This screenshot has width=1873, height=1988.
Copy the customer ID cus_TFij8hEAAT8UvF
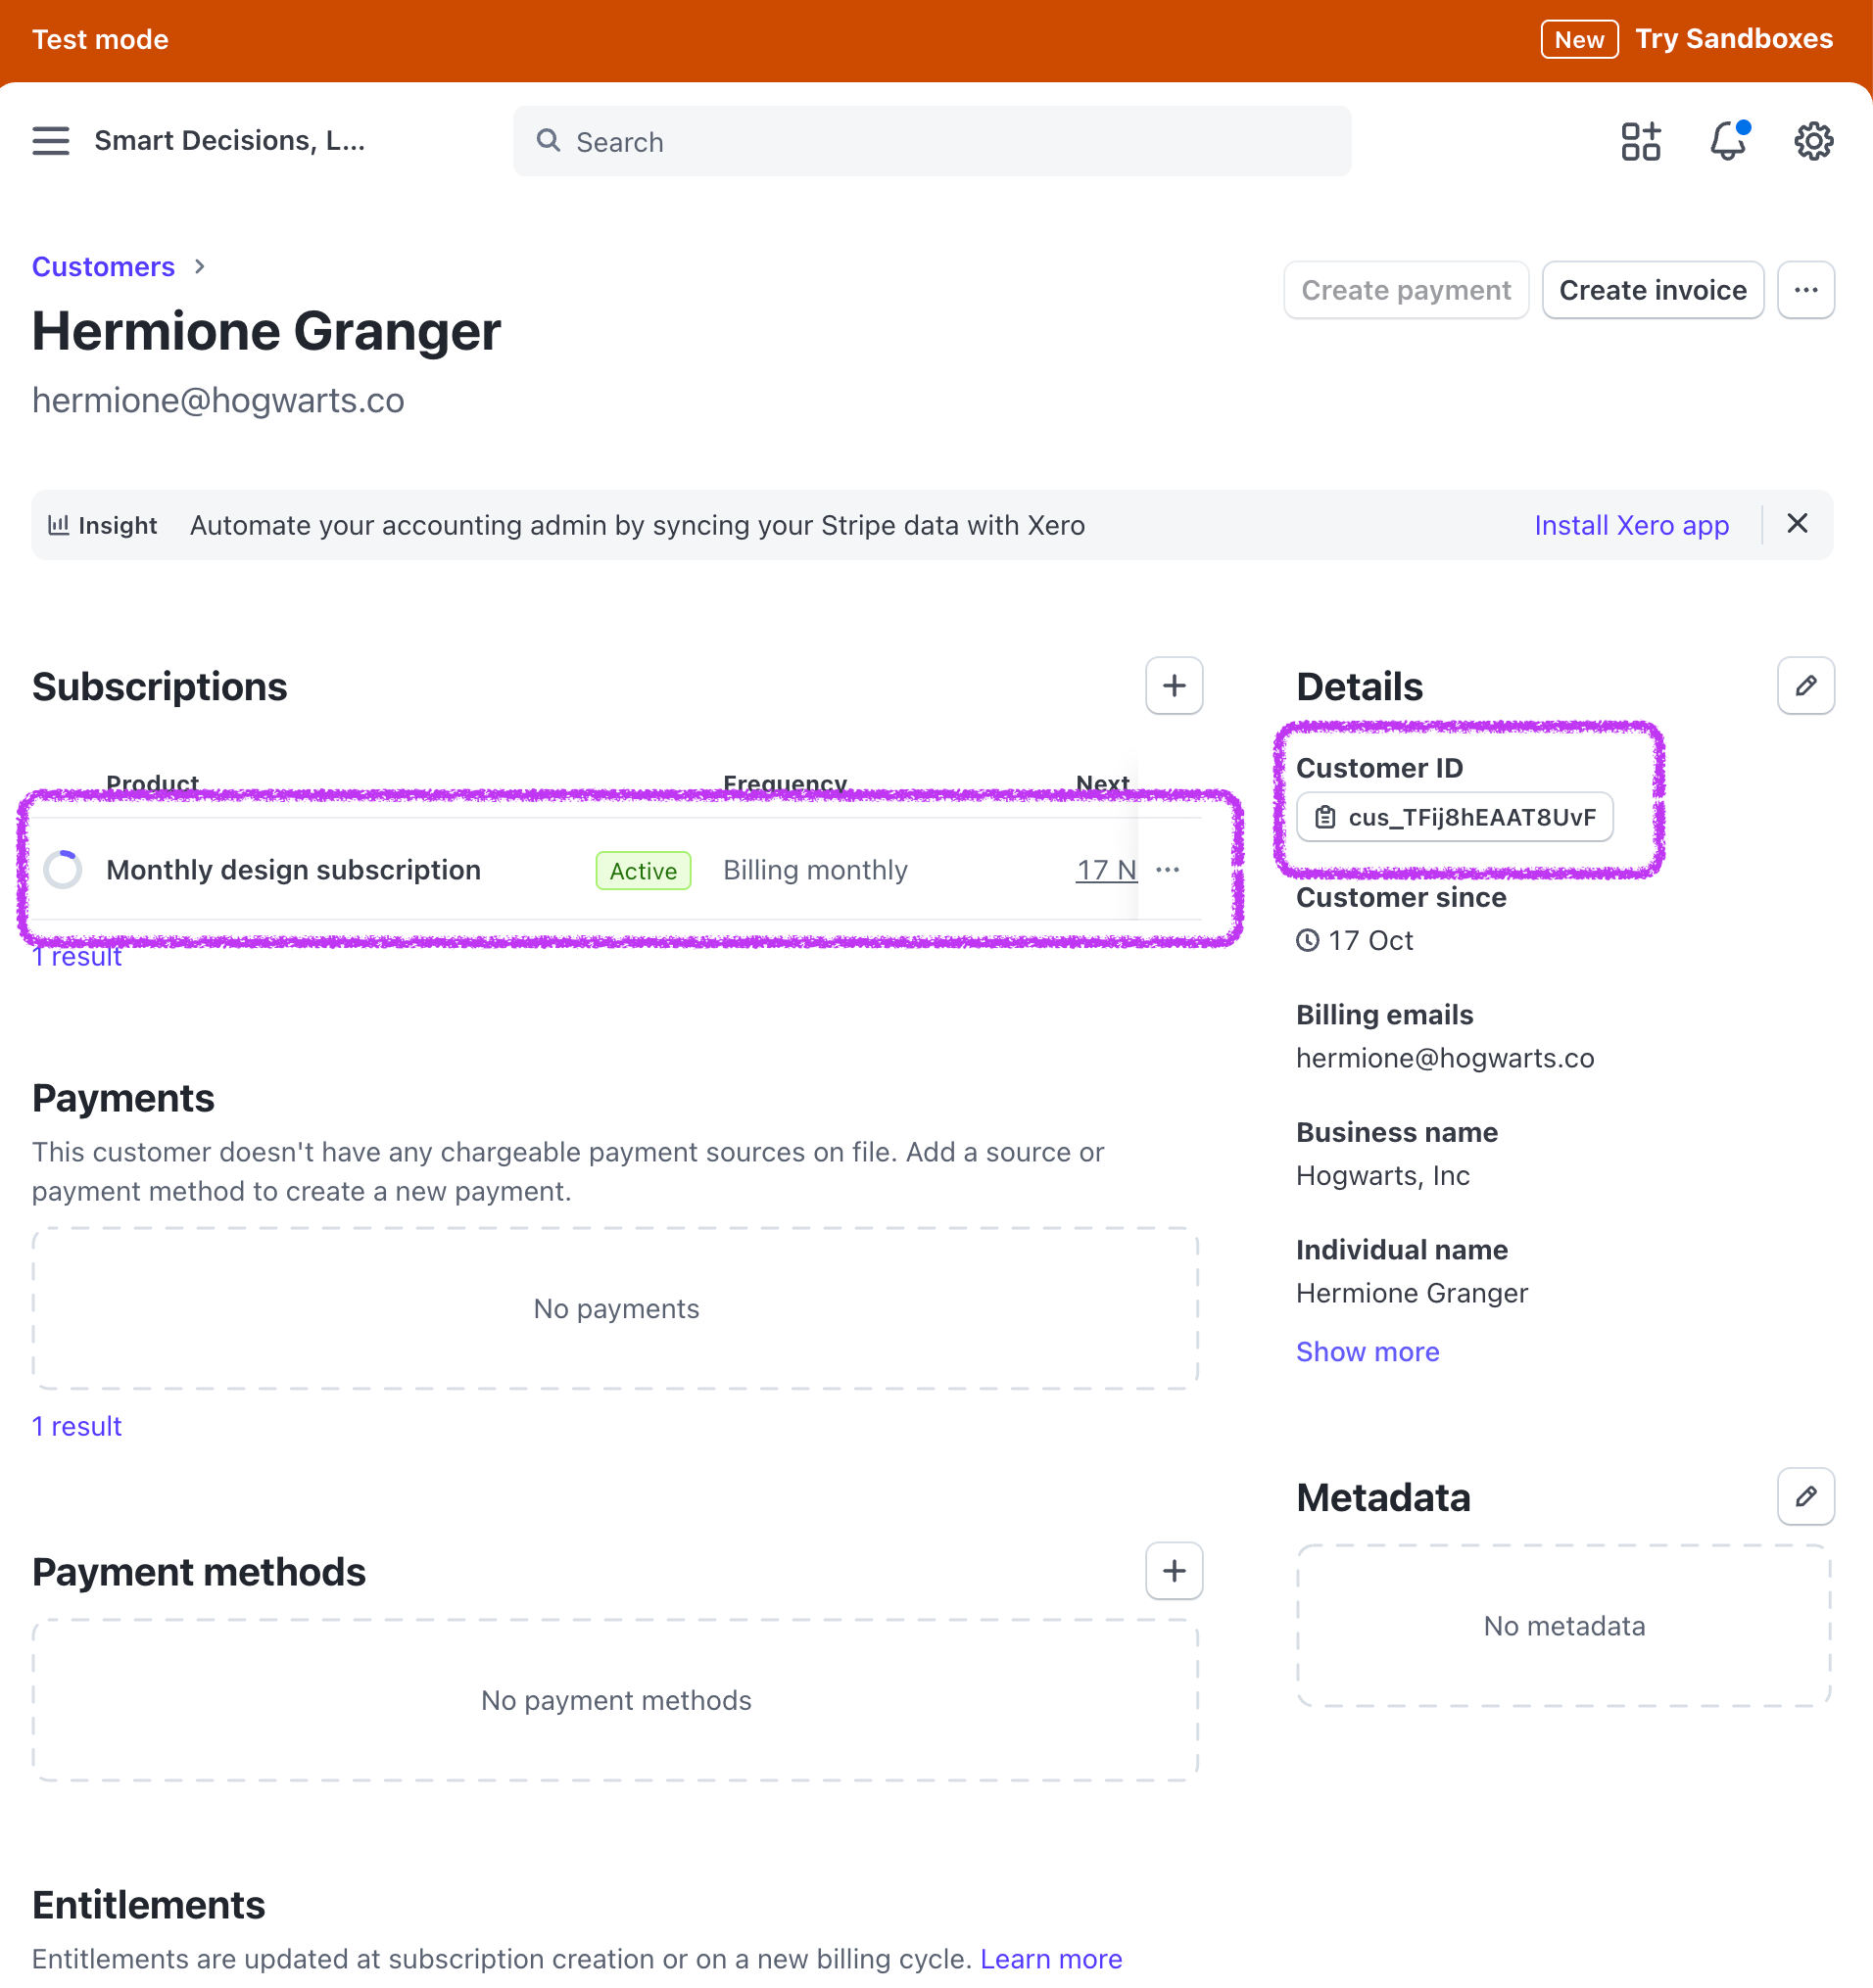pos(1455,817)
